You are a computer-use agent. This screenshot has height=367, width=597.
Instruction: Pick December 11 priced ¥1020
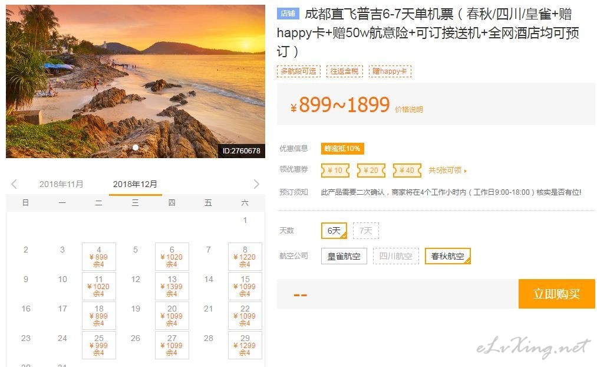coord(99,286)
